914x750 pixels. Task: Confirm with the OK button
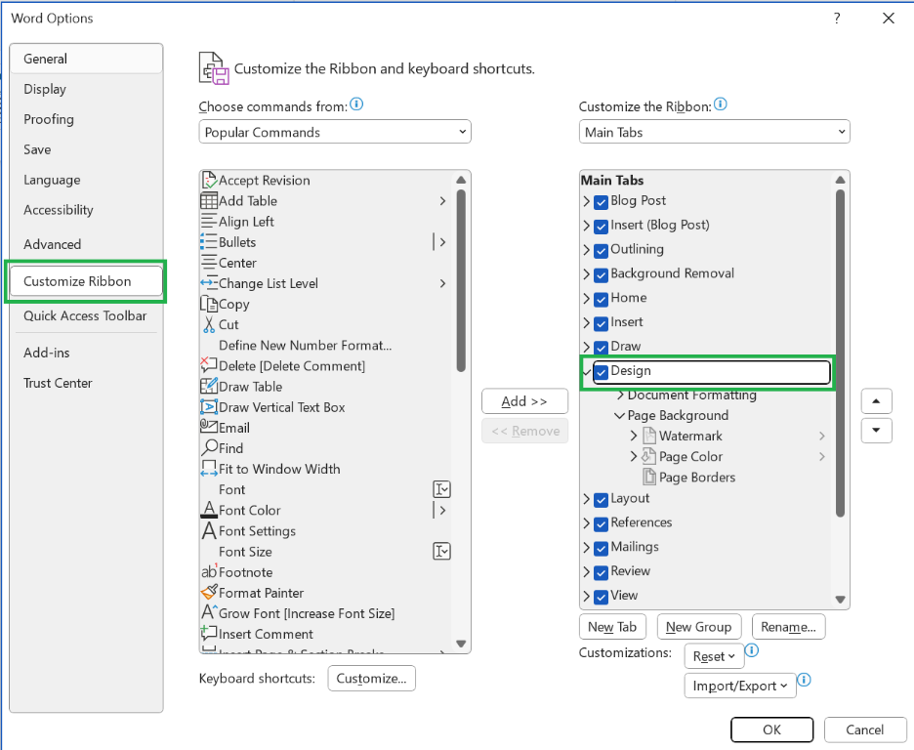(771, 729)
